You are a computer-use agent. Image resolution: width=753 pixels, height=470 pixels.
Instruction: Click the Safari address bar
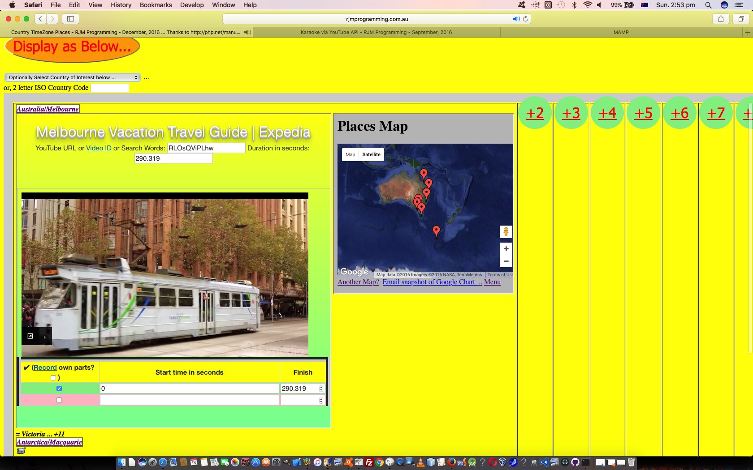[x=376, y=19]
